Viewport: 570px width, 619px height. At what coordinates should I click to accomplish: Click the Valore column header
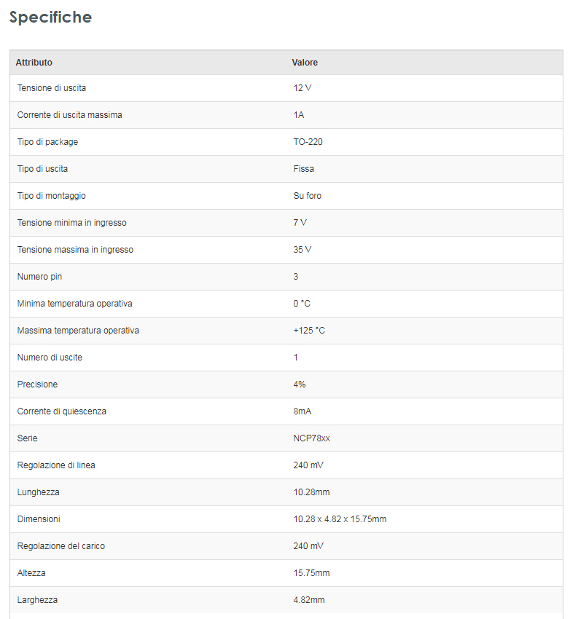(305, 63)
